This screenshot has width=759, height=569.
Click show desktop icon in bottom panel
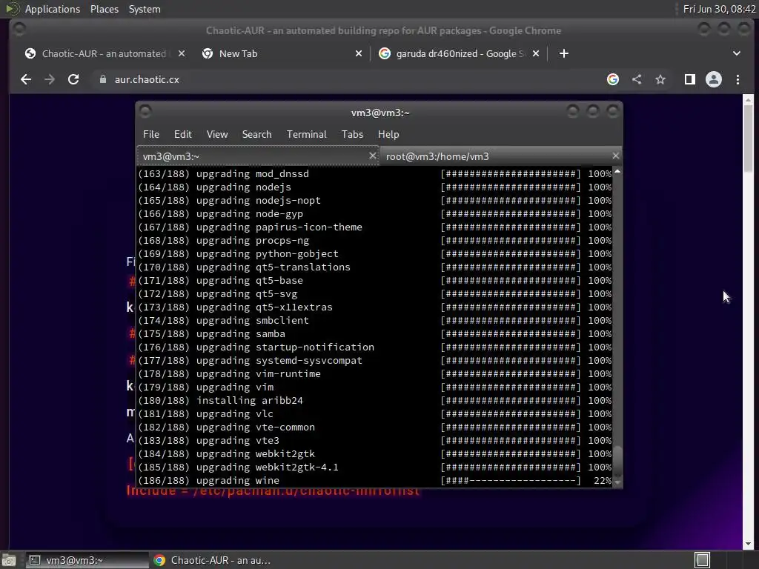point(9,560)
